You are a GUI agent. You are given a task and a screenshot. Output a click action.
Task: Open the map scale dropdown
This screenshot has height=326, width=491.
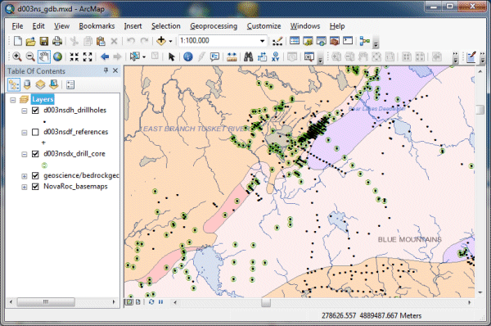pyautogui.click(x=262, y=41)
